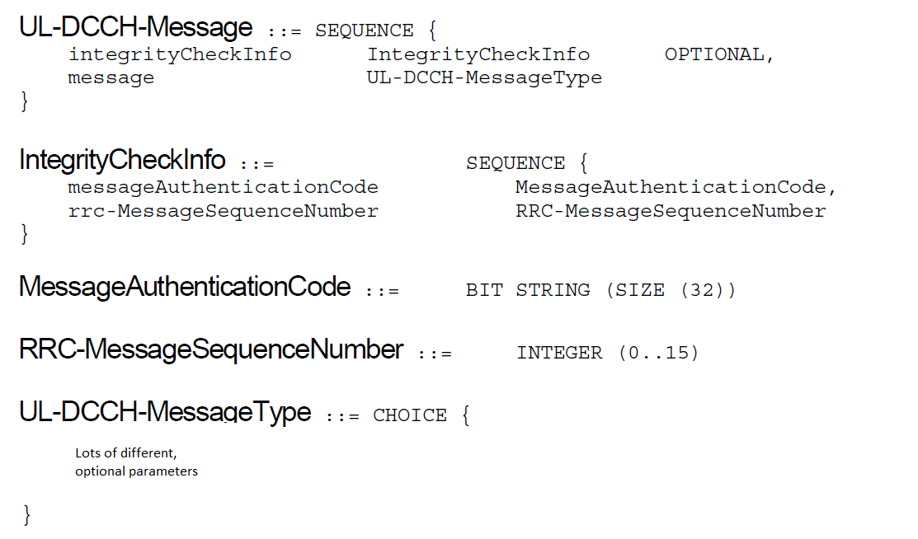
Task: Click the "Lots of different, optional parameters" note
Action: [136, 462]
